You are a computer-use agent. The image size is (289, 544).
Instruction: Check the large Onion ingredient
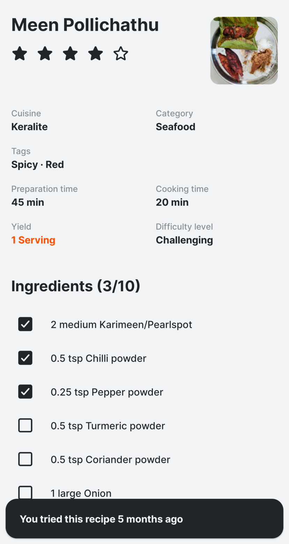coord(25,492)
